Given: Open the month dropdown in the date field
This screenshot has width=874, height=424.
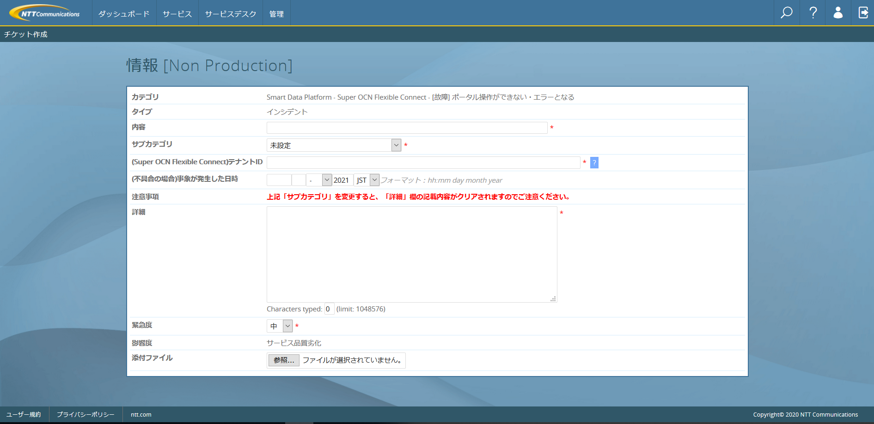Looking at the screenshot, I should click(x=326, y=179).
